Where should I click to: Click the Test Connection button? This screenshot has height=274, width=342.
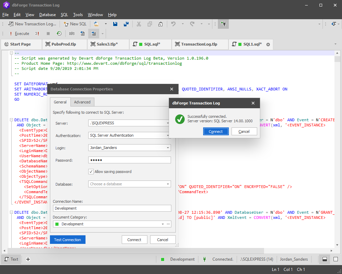click(68, 240)
